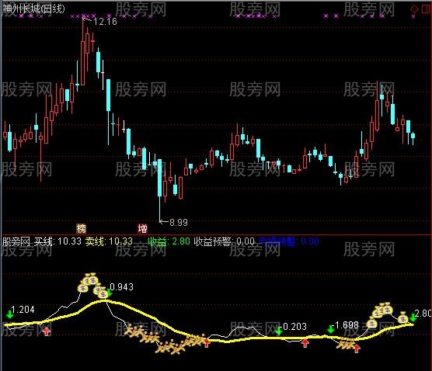Screen dimensions: 432x371
Task: Click the 神州长城(日线) chart title
Action: click(x=33, y=9)
